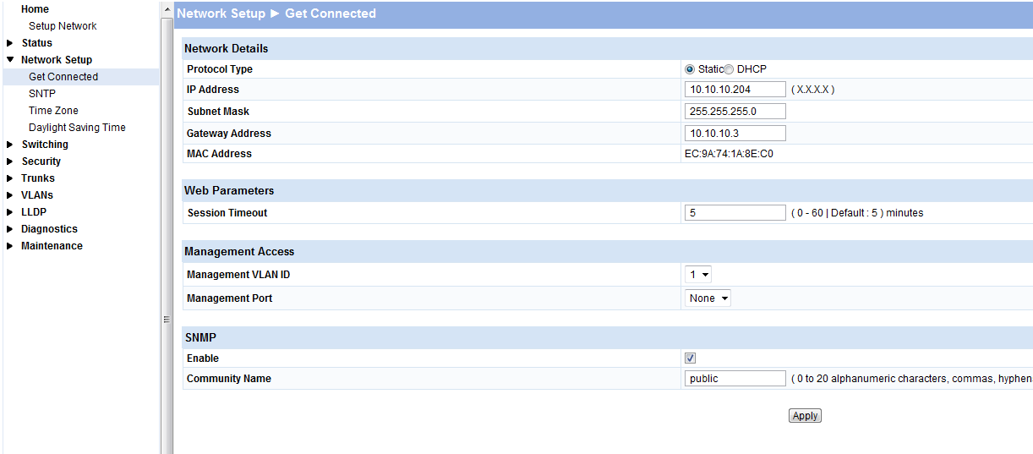Image resolution: width=1033 pixels, height=454 pixels.
Task: Expand the Diagnostics section
Action: point(10,229)
